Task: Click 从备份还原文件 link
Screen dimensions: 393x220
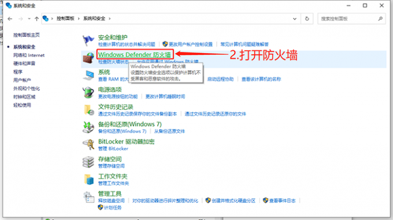Action: click(x=169, y=131)
